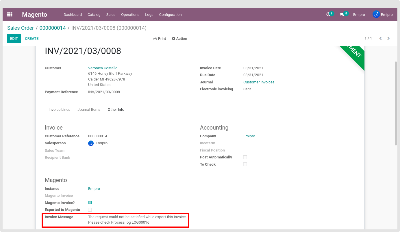Screen dimensions: 400x232
Task: Click the Sales Team field label
Action: pyautogui.click(x=55, y=151)
